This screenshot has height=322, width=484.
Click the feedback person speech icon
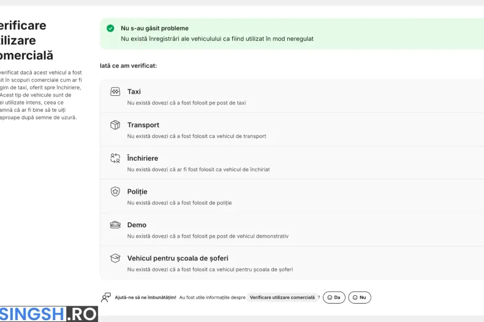coord(106,298)
